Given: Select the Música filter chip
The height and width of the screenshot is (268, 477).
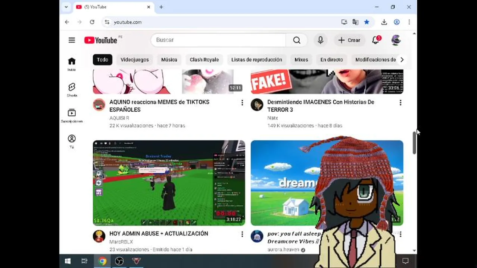Looking at the screenshot, I should (169, 60).
